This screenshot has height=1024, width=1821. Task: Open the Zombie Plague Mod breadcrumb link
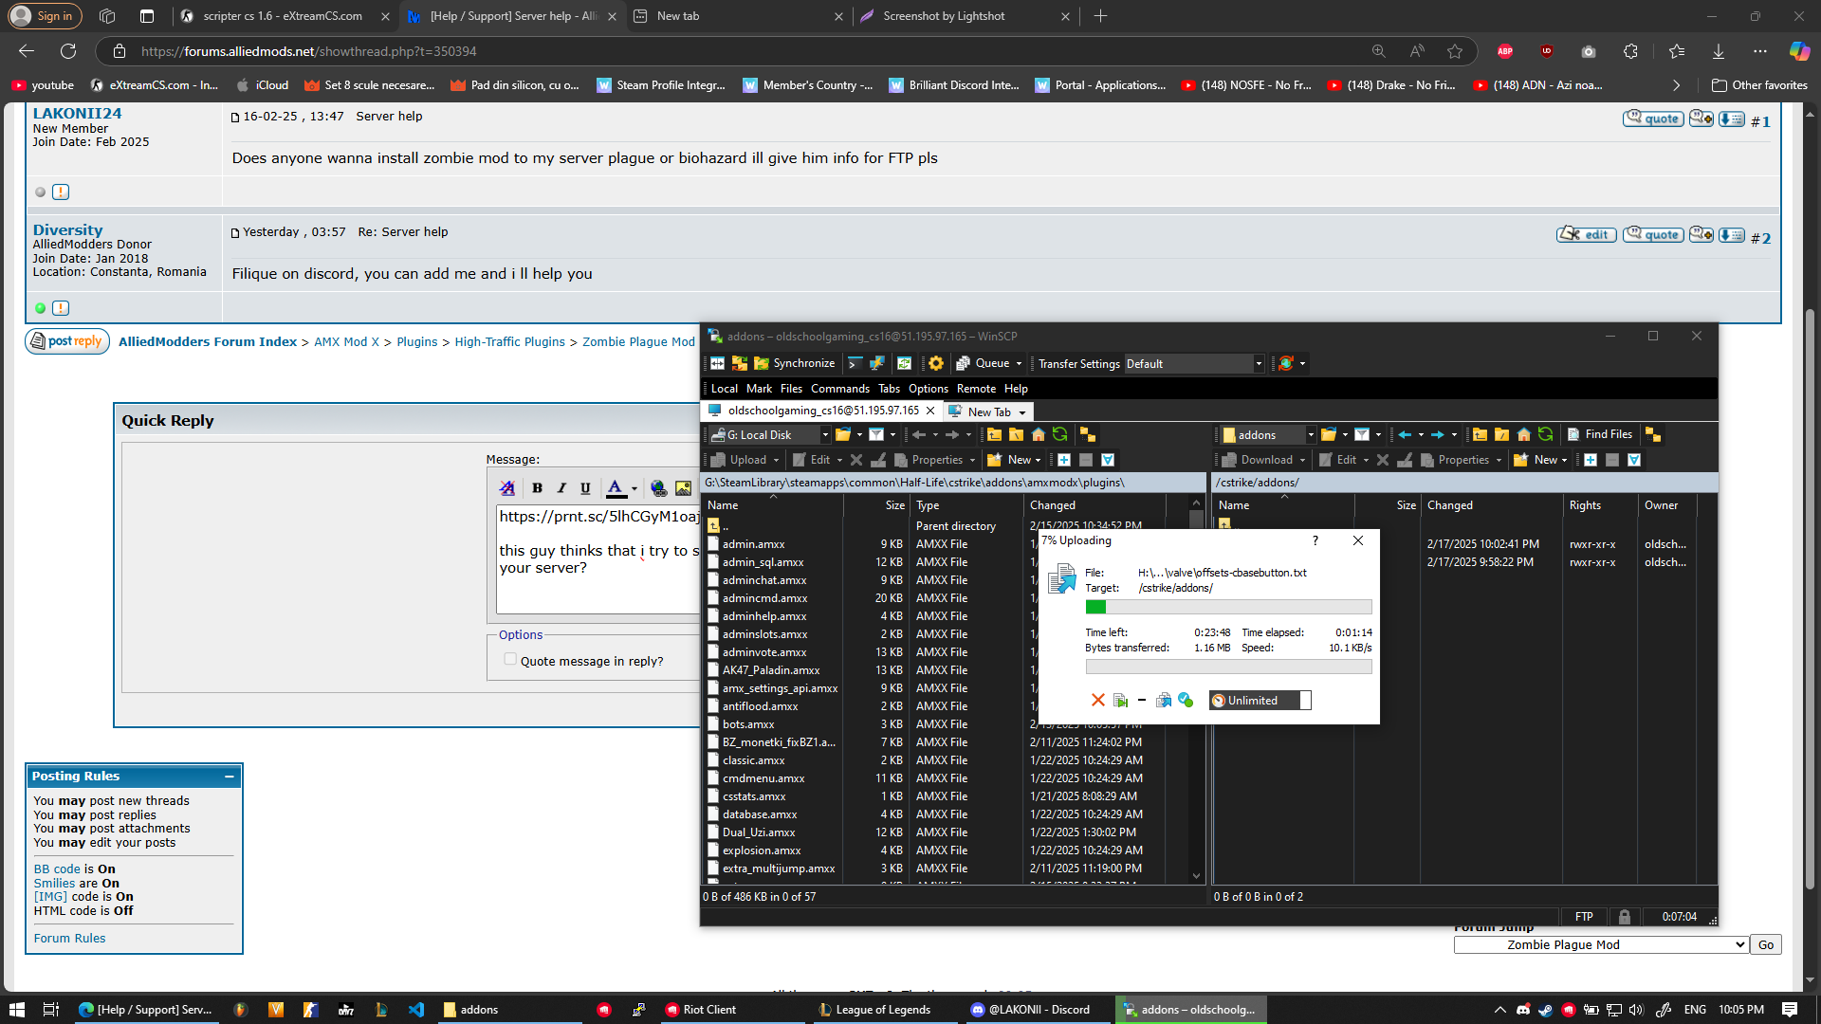point(638,342)
